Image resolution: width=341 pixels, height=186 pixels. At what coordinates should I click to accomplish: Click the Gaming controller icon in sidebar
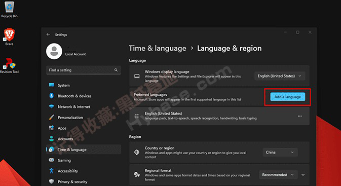click(52, 160)
